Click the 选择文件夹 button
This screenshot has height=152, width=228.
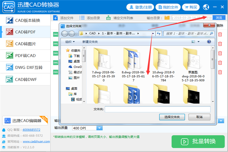[172, 117]
